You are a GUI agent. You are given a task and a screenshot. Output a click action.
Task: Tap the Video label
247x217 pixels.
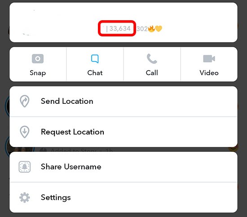(209, 73)
